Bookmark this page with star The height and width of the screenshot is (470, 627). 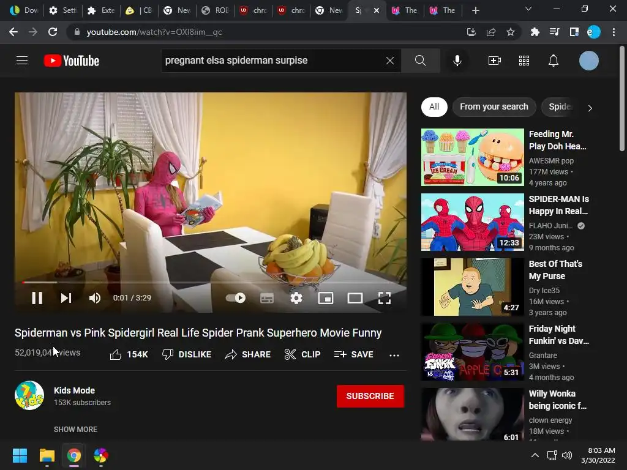[510, 32]
